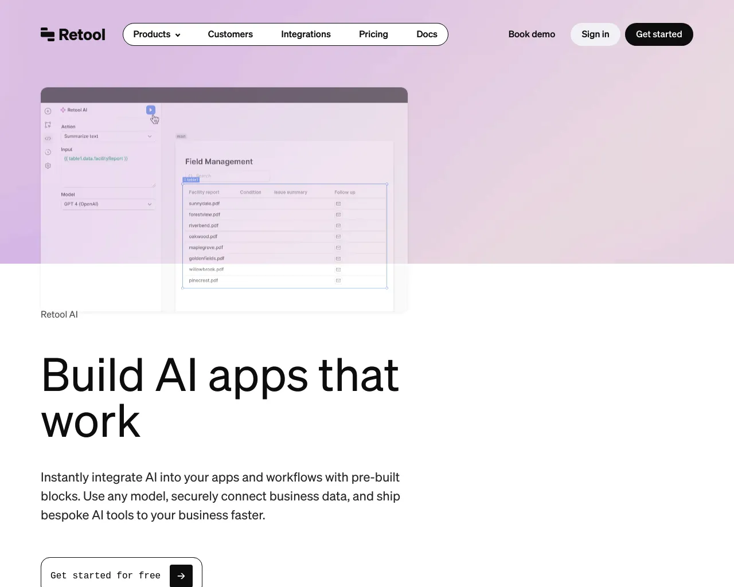Click the history clock icon in sidebar

click(x=48, y=151)
